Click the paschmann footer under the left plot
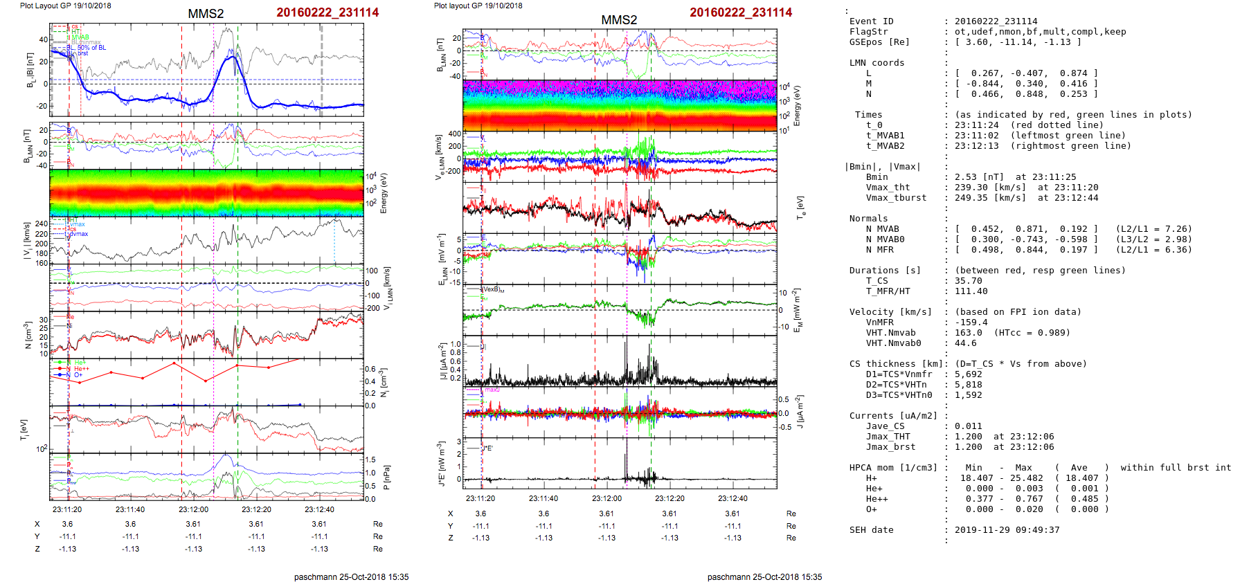Viewport: 1249px width, 582px height. [x=351, y=576]
